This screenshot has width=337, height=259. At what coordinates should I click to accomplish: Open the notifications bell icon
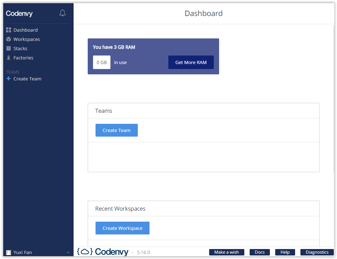[62, 13]
